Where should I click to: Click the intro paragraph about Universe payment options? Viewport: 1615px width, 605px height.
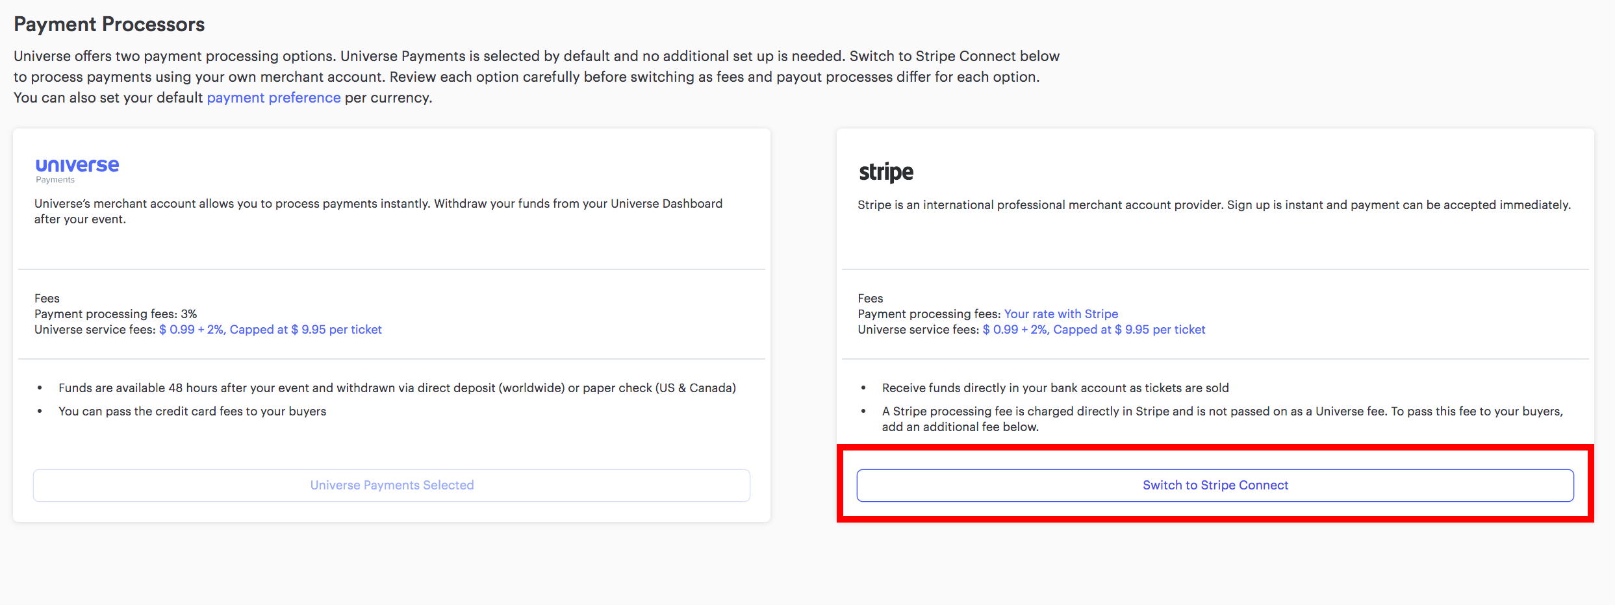pyautogui.click(x=537, y=77)
